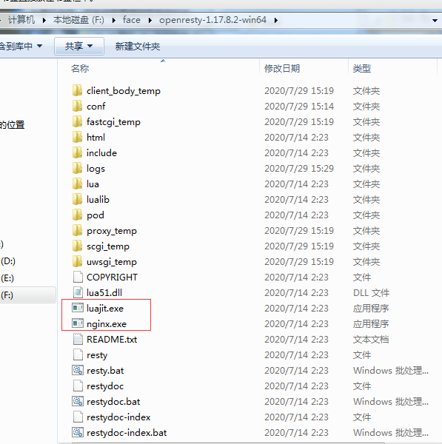
Task: Open the 共享 dropdown menu
Action: [79, 46]
